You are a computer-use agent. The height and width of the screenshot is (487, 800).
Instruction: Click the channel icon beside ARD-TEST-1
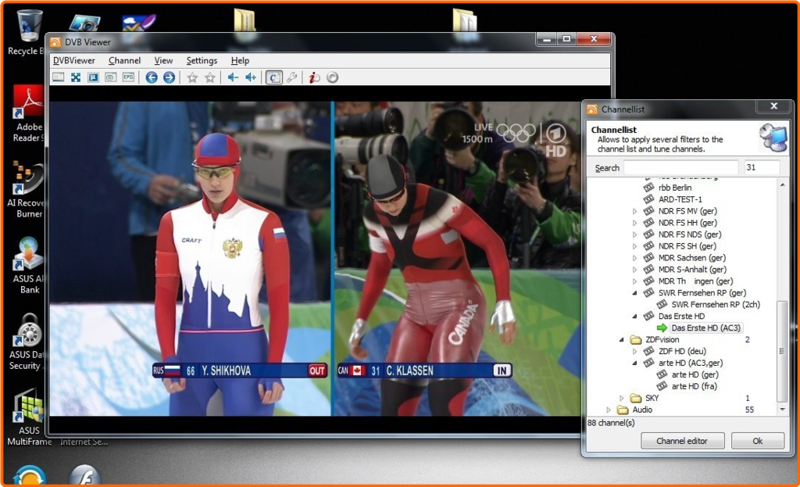tap(648, 199)
